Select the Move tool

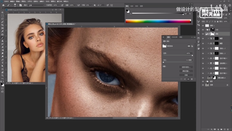tap(2, 13)
